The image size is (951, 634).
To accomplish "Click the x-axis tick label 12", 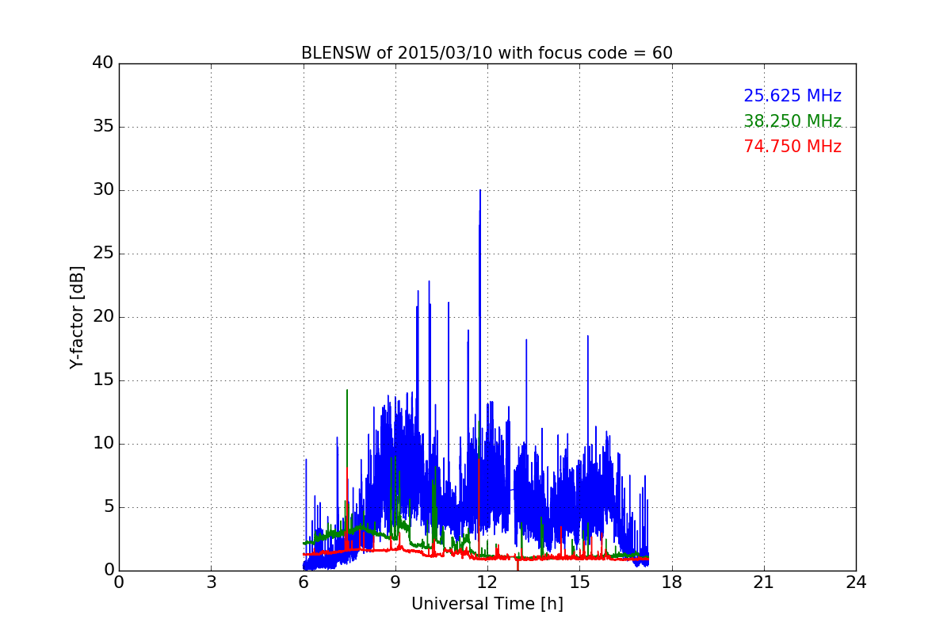I will point(487,582).
